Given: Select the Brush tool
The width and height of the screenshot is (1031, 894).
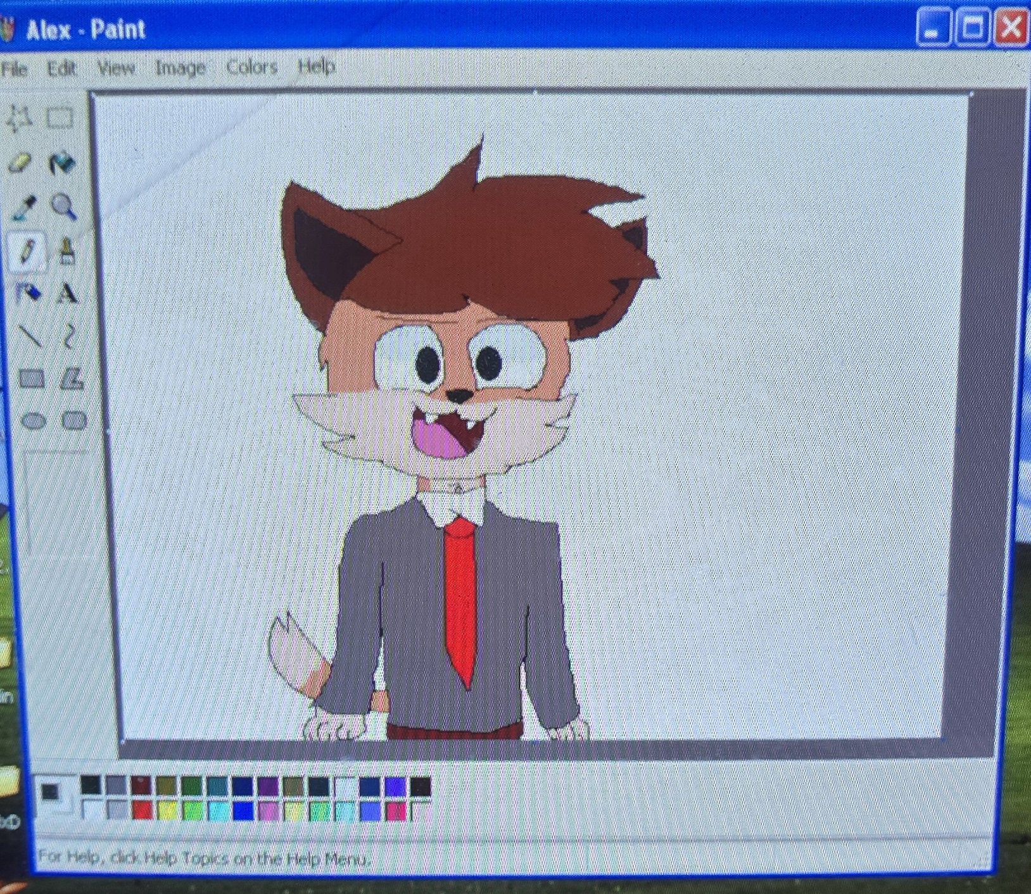Looking at the screenshot, I should [x=66, y=251].
